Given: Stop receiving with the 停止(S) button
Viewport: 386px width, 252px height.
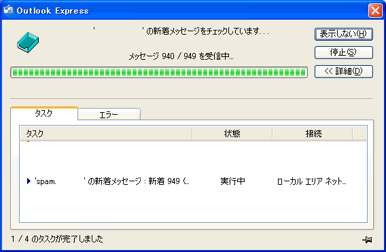Looking at the screenshot, I should tap(344, 52).
